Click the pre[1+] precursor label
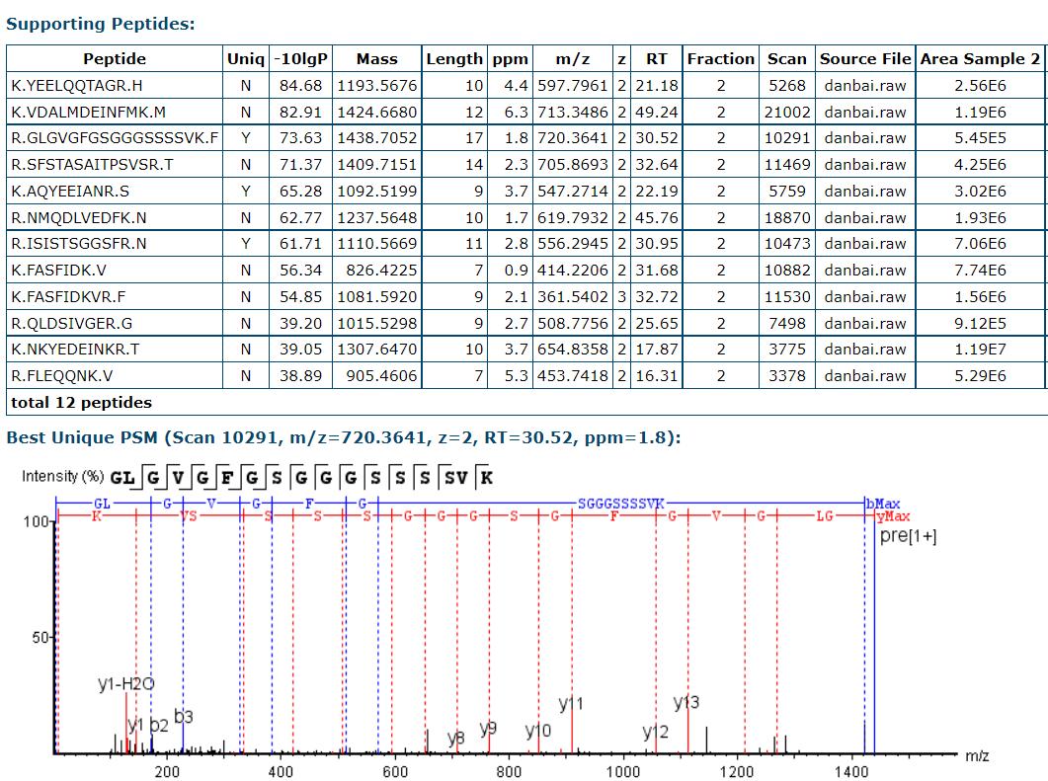Screen dimensions: 1048x781 [908, 535]
